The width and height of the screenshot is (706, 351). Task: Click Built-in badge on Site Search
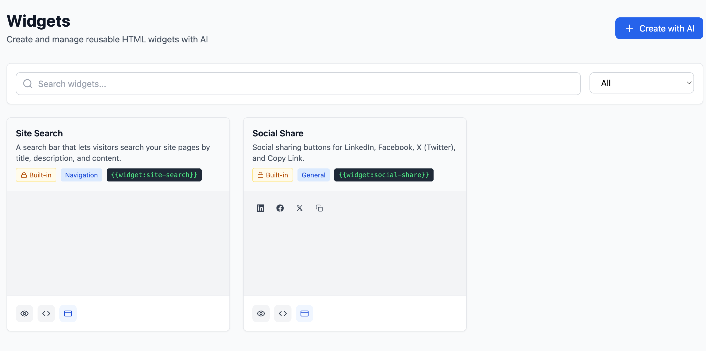point(36,175)
